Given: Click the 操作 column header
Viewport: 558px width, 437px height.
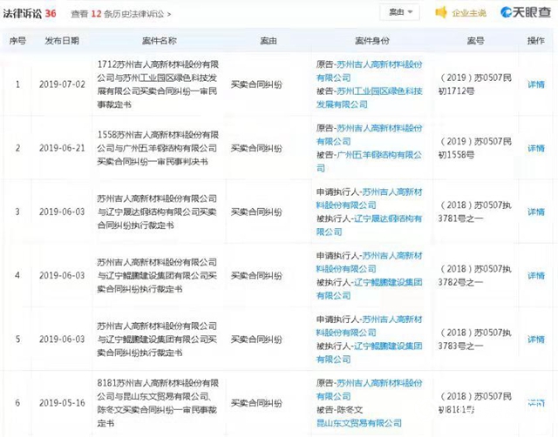Looking at the screenshot, I should pyautogui.click(x=536, y=41).
